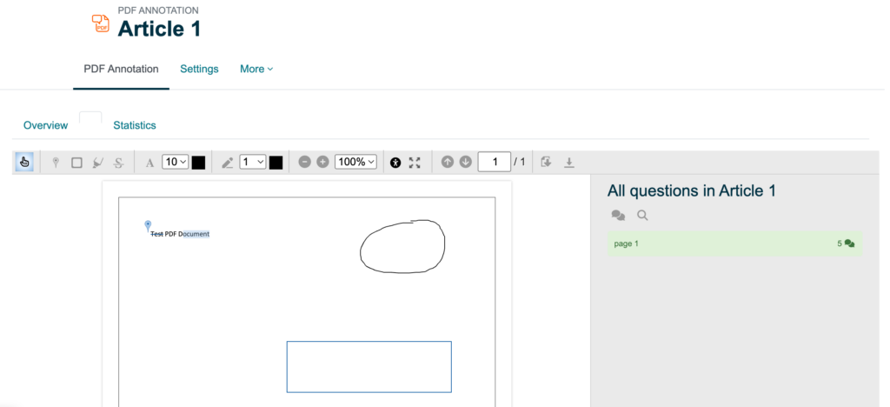The image size is (890, 407).
Task: Open the Statistics link
Action: point(135,125)
